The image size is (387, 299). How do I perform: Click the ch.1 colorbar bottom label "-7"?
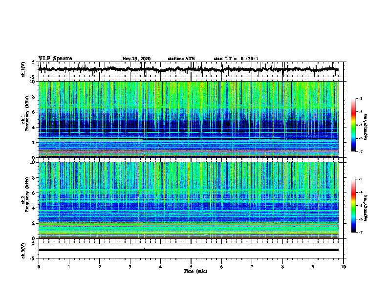click(x=361, y=152)
